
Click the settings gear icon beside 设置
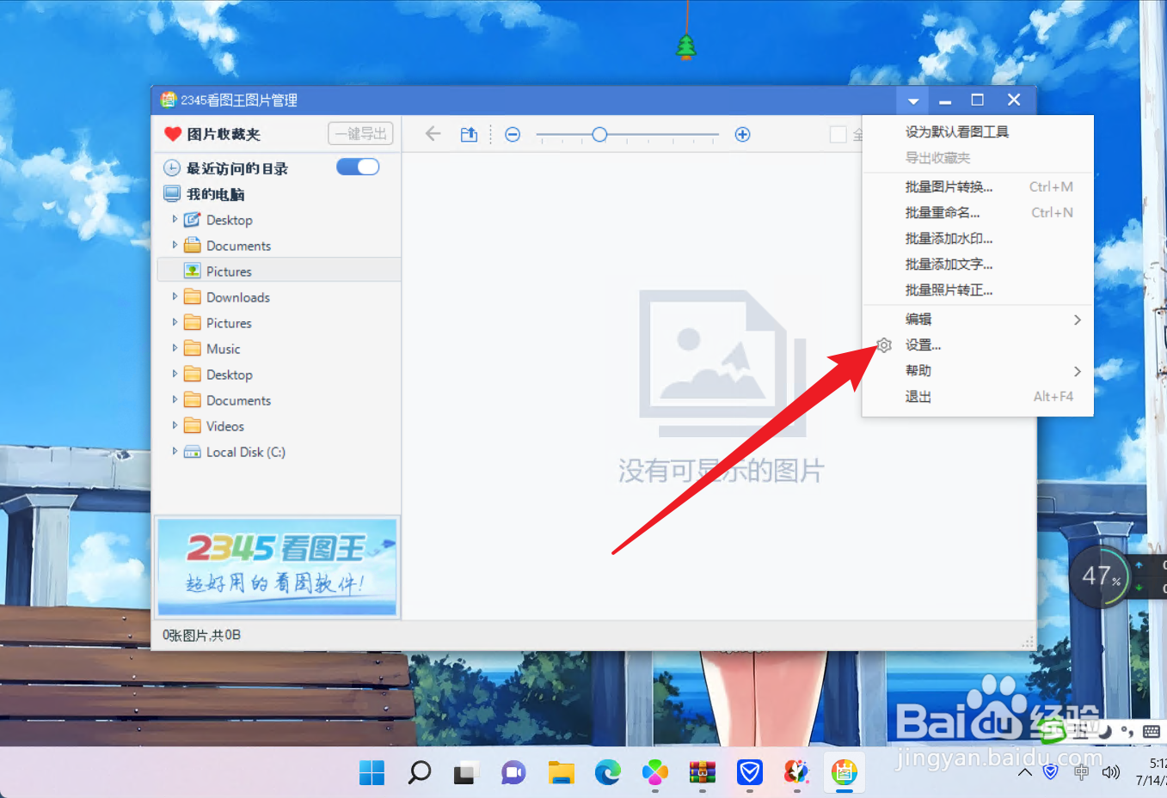[884, 344]
